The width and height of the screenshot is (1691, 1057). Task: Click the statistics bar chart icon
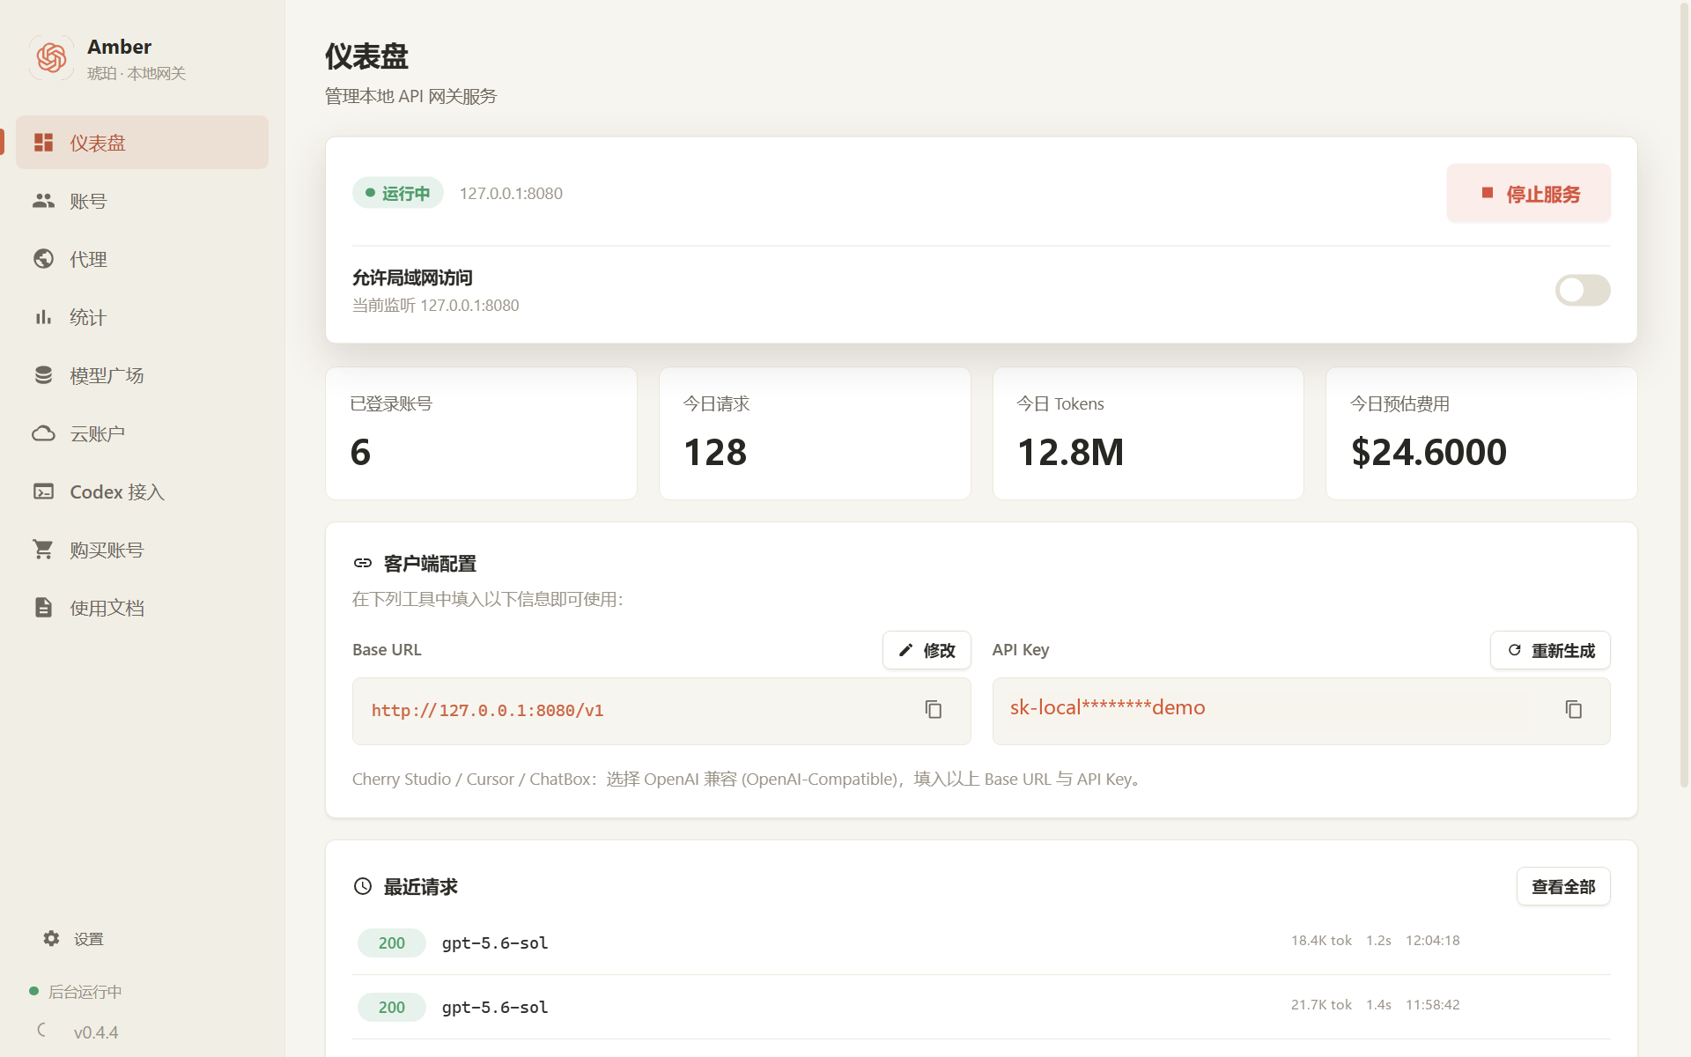coord(43,317)
